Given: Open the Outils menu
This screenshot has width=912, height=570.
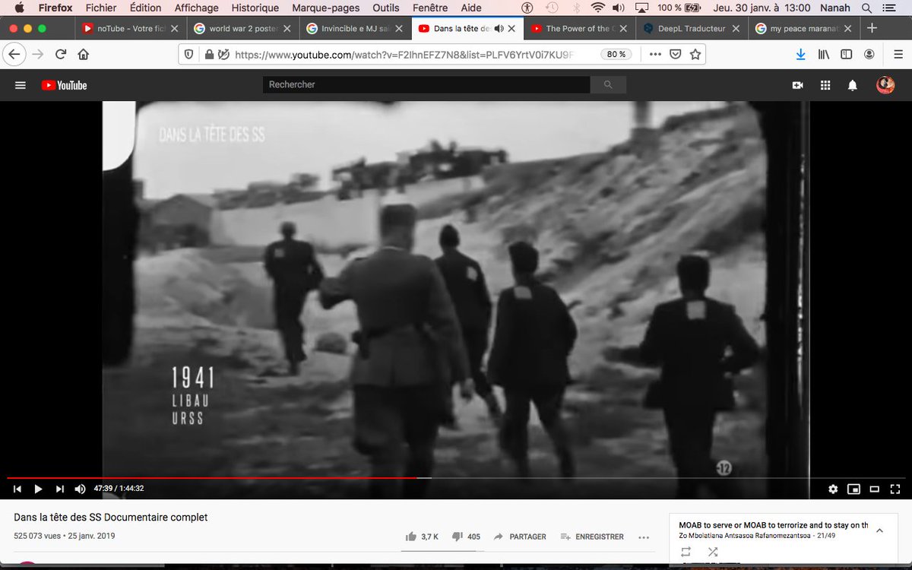Looking at the screenshot, I should (386, 8).
